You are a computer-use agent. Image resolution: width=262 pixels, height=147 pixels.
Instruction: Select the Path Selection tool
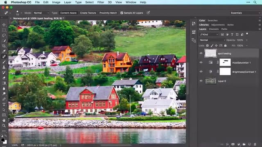(x=4, y=110)
